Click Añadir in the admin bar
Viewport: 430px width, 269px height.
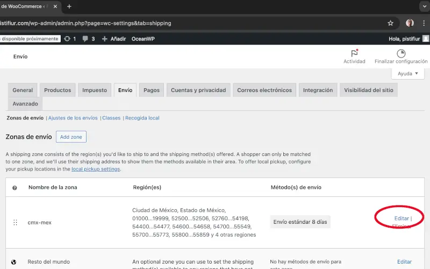pos(114,39)
